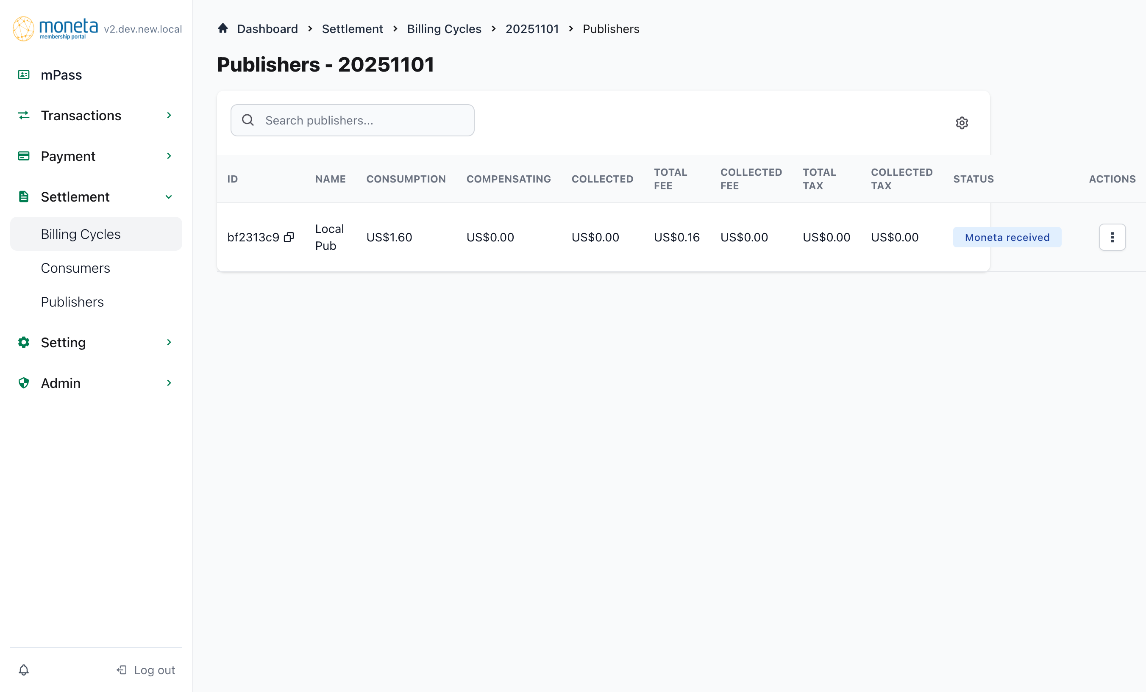Copy publisher ID bf2313c9 icon
1146x692 pixels.
pos(289,237)
